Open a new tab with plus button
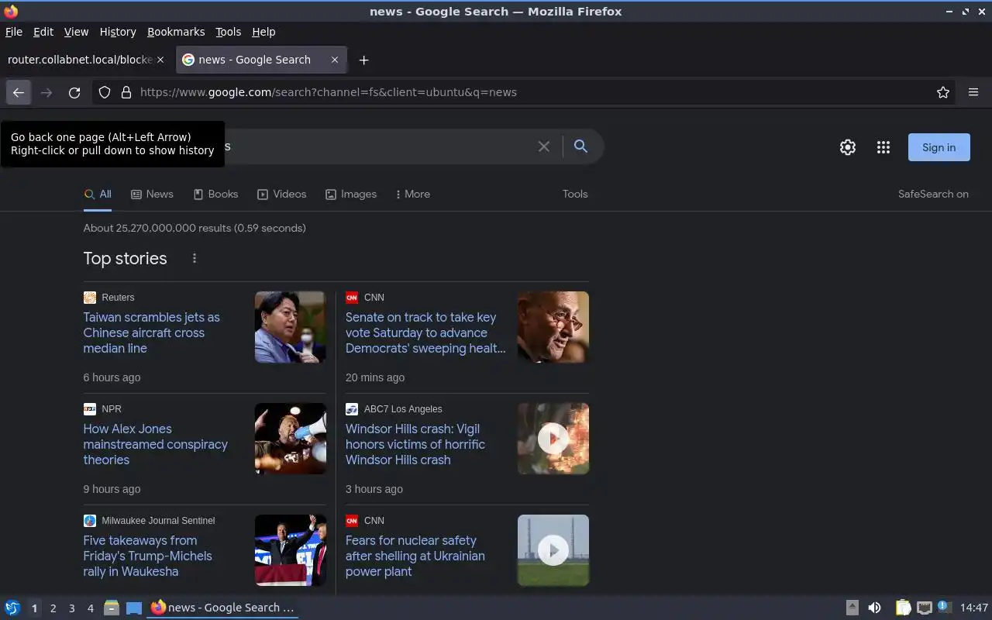This screenshot has height=620, width=992. (363, 60)
